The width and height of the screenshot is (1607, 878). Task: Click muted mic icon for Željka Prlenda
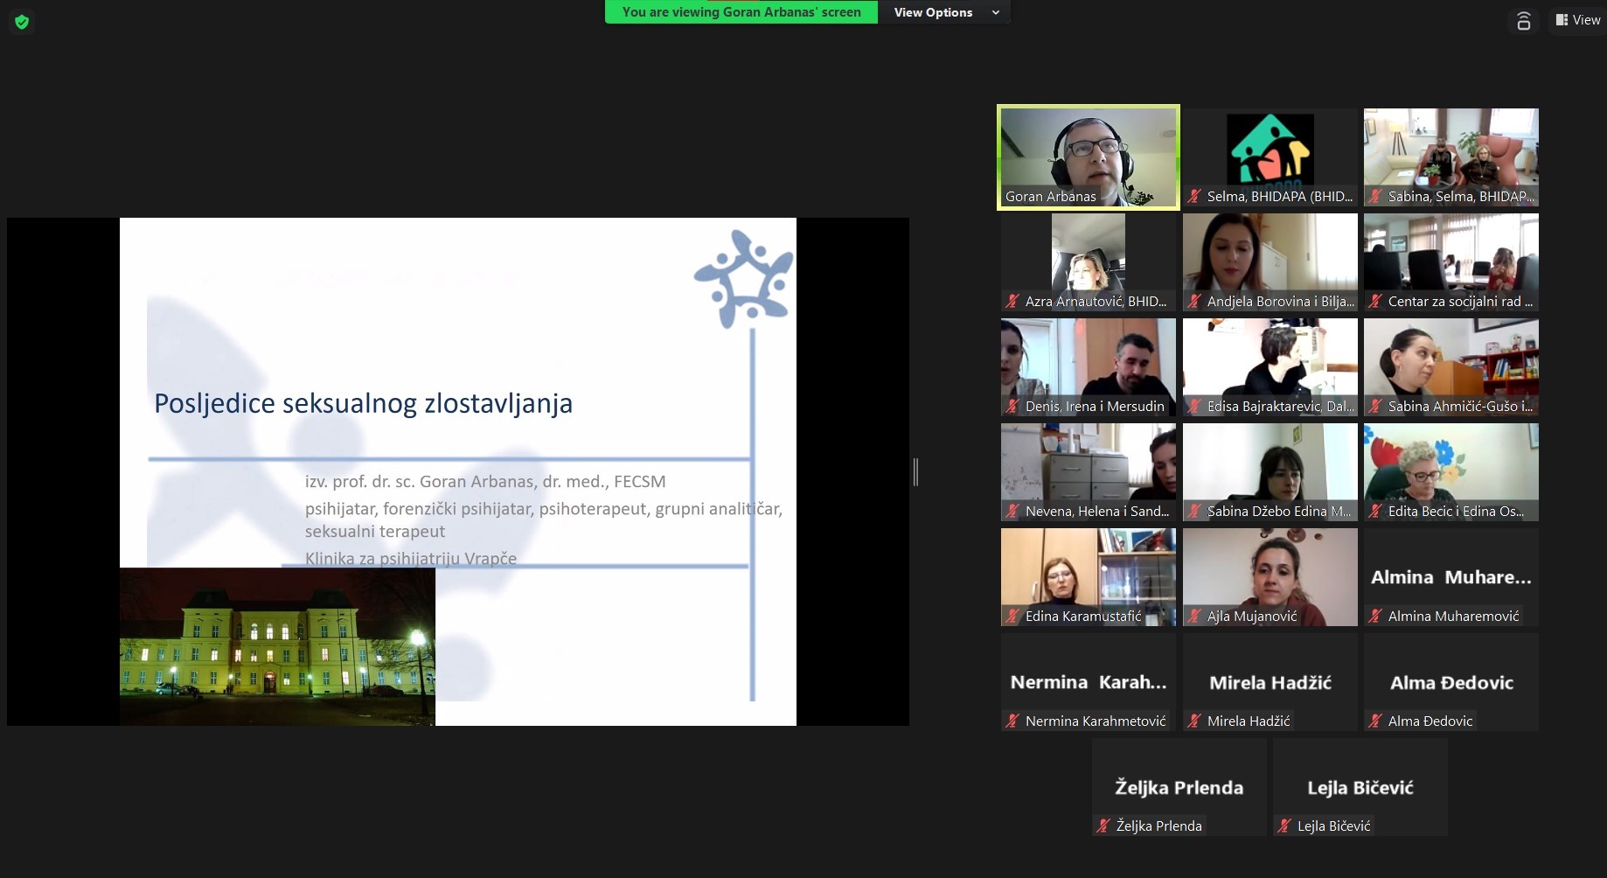tap(1103, 826)
